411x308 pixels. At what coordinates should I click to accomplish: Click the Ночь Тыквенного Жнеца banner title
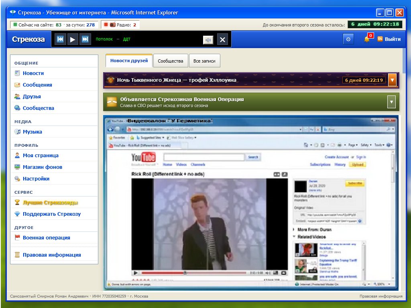(177, 80)
